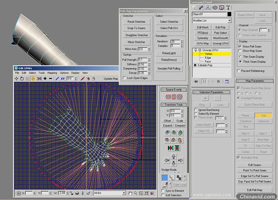This screenshot has width=278, height=200.
Task: Click the nudge left arrow
Action: [x=167, y=160]
